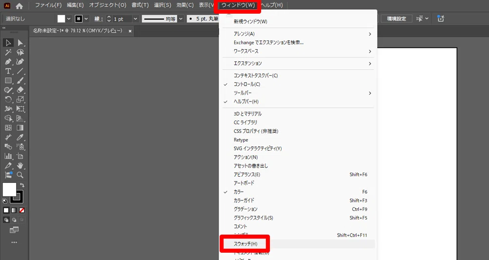Select the Symbol Sprayer tool
489x260 pixels.
coord(20,146)
